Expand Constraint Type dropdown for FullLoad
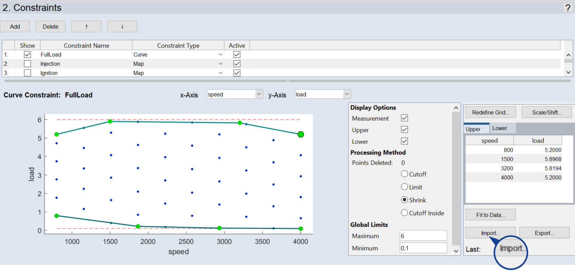This screenshot has width=575, height=271. point(221,54)
